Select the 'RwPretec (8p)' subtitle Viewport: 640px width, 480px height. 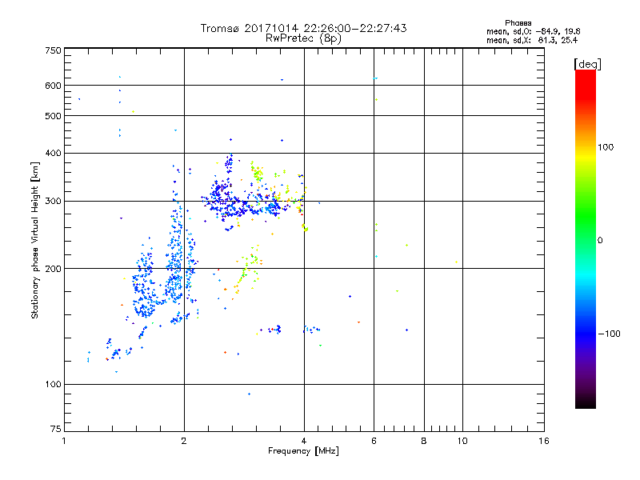(x=303, y=38)
